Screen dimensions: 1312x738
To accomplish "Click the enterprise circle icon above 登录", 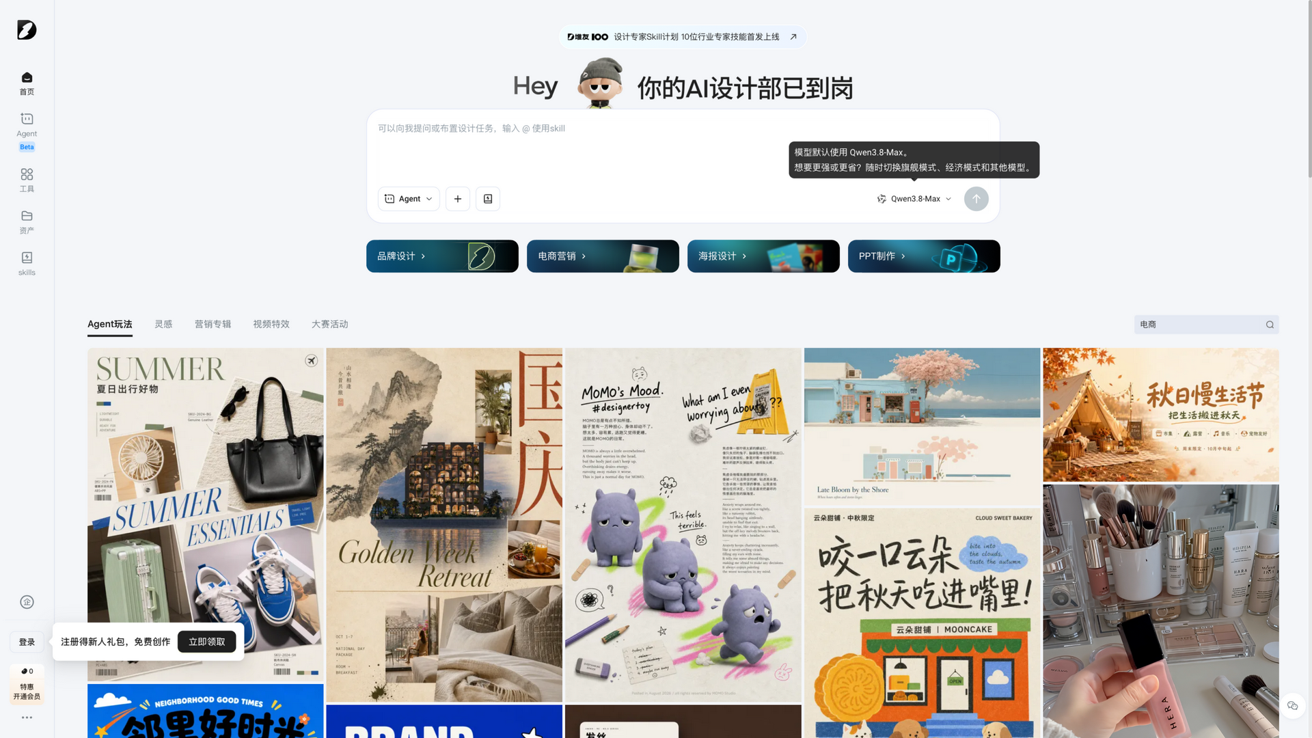I will click(27, 602).
